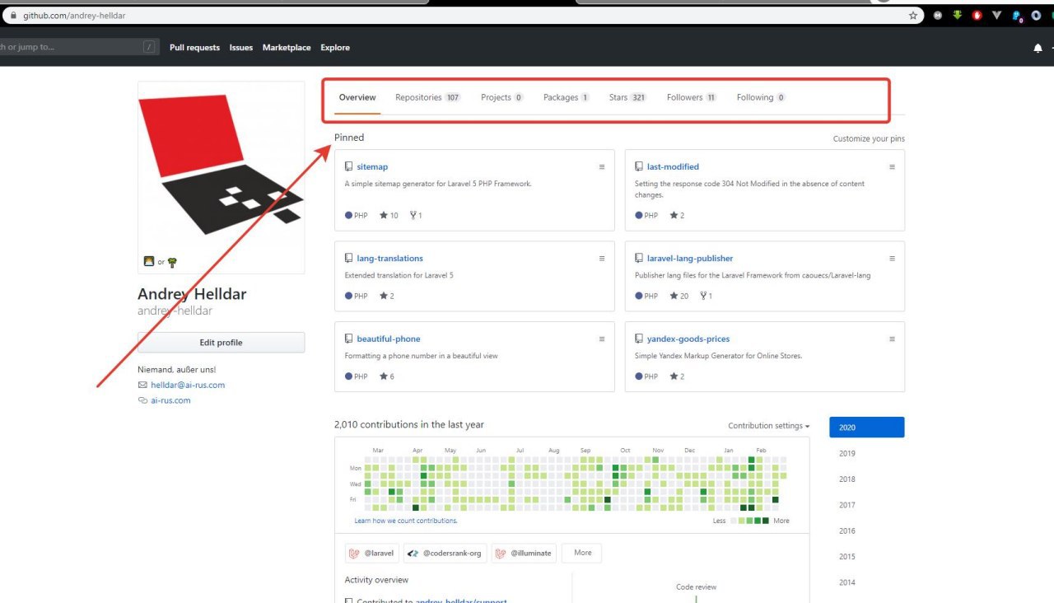Select year 2018 in contributions

click(x=847, y=479)
